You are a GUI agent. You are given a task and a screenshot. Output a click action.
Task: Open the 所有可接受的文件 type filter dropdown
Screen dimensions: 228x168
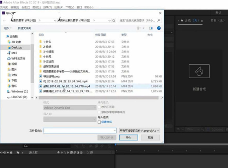coord(139,131)
